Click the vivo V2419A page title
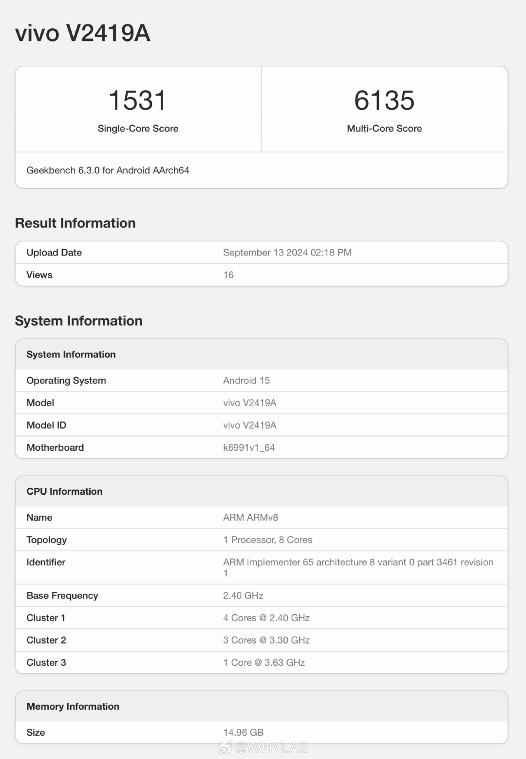Viewport: 526px width, 759px height. 83,33
